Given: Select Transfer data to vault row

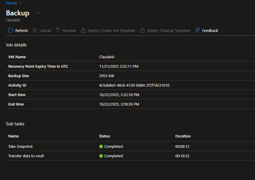Looking at the screenshot, I should (x=26, y=156).
